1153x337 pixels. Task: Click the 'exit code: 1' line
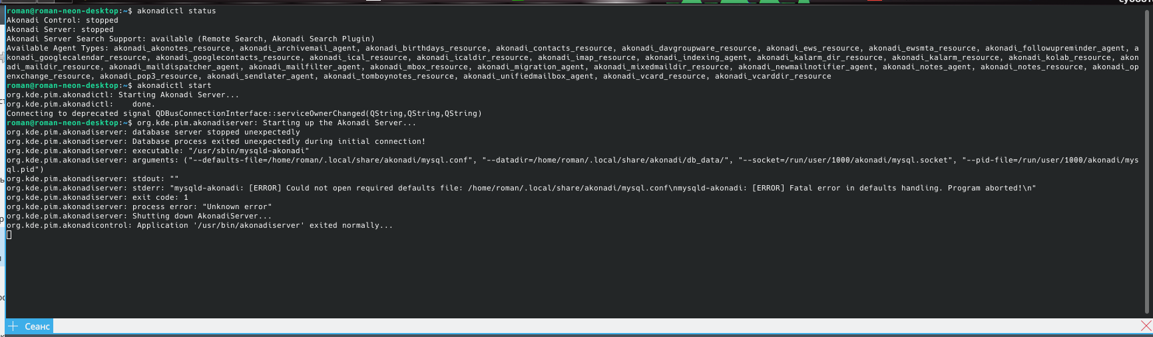pyautogui.click(x=97, y=198)
